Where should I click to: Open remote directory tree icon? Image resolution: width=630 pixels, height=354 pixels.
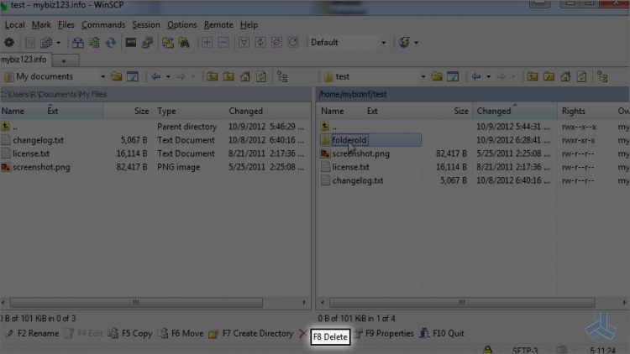pos(602,76)
